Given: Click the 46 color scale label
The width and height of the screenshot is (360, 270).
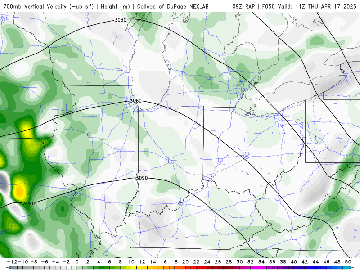Looking at the screenshot, I should coord(326,262).
